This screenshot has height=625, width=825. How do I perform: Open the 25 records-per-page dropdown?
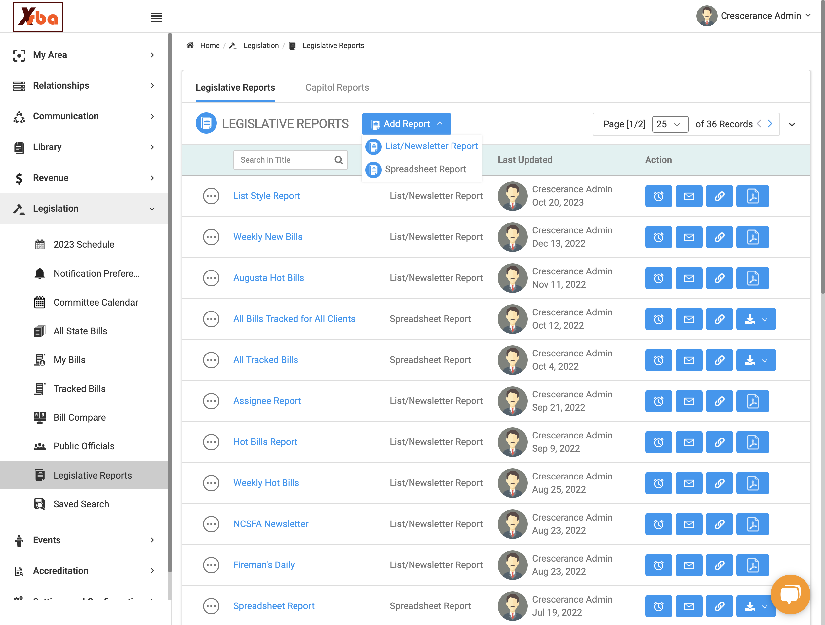670,124
